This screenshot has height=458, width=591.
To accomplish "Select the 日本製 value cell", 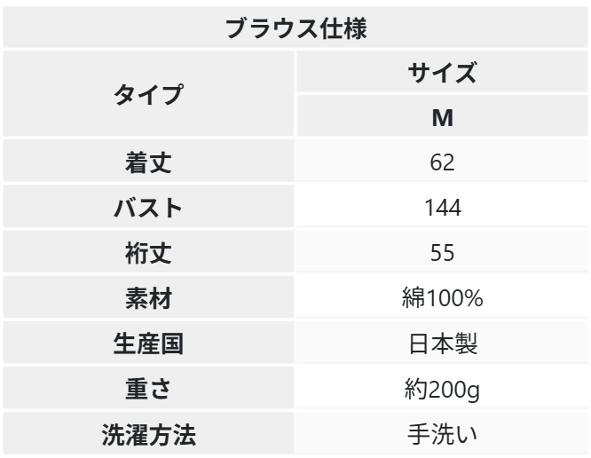I will pyautogui.click(x=442, y=343).
